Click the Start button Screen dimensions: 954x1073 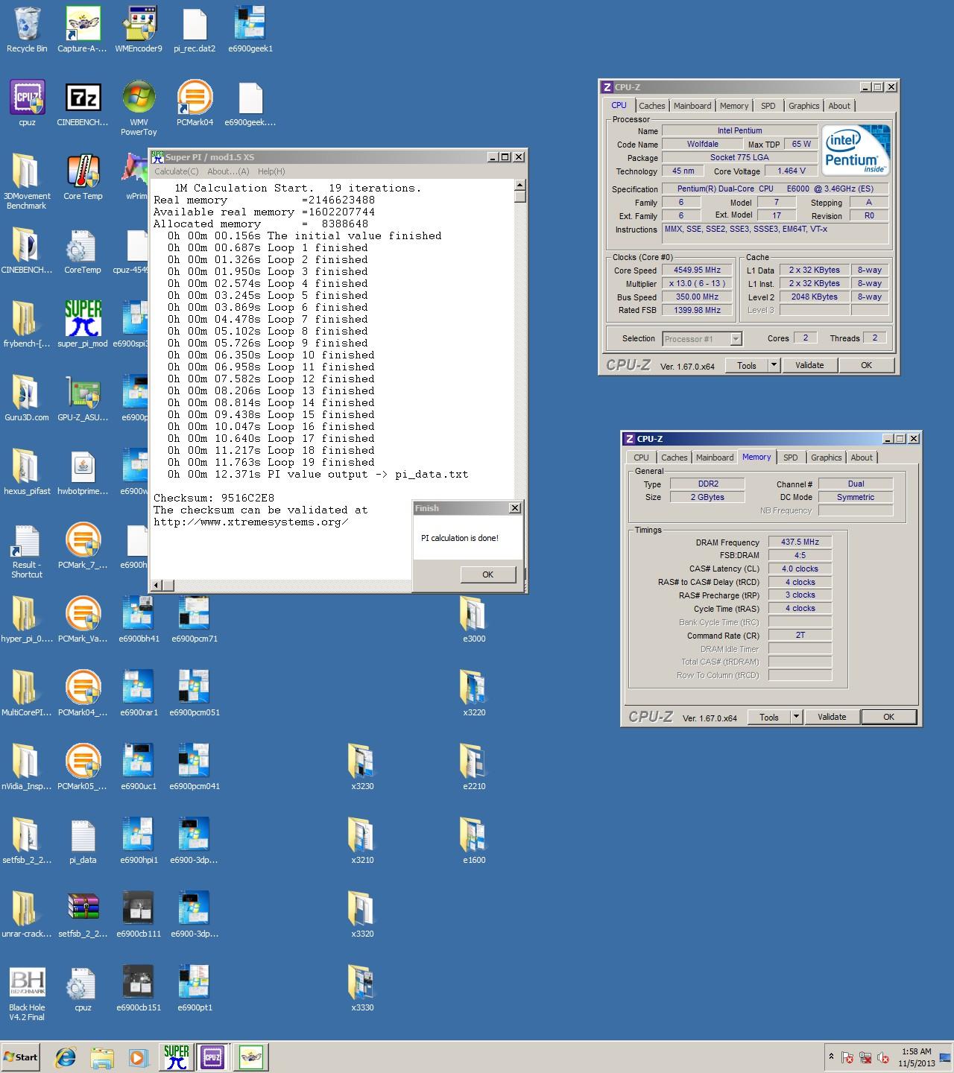click(21, 1057)
